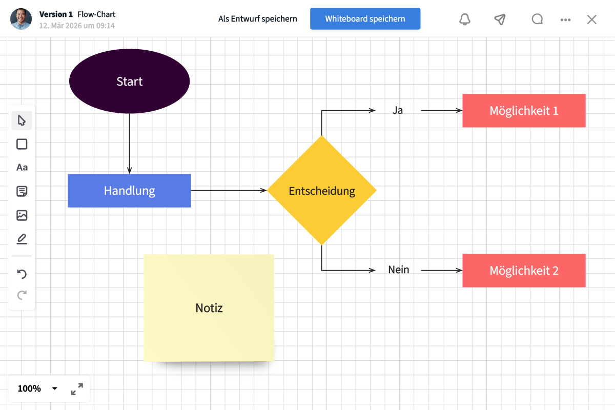Click the blue Handlung rectangle

(x=129, y=191)
